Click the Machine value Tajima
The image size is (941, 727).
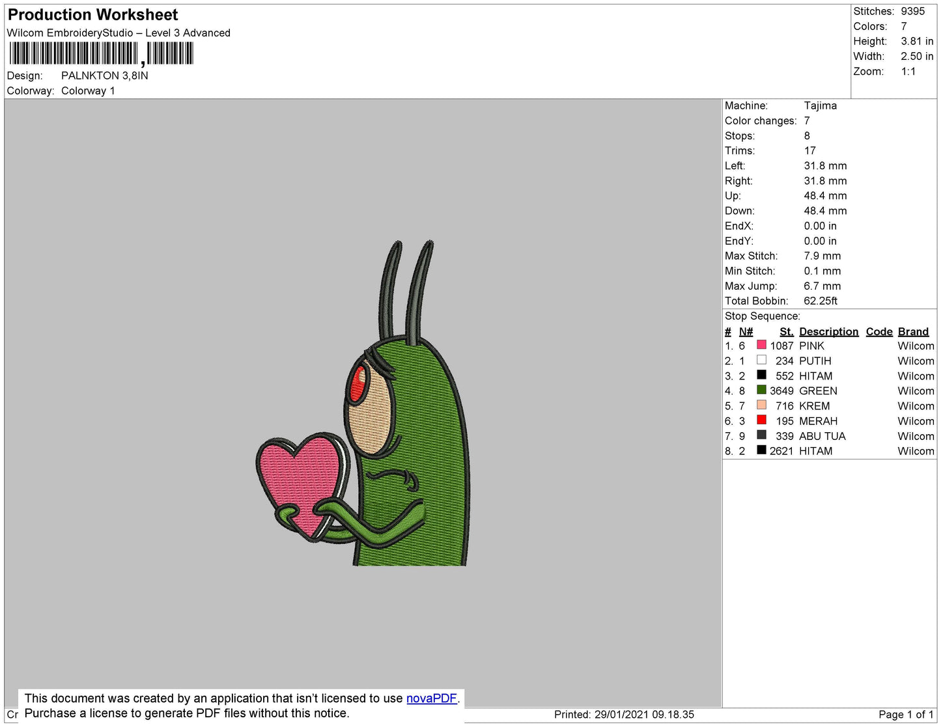click(821, 105)
